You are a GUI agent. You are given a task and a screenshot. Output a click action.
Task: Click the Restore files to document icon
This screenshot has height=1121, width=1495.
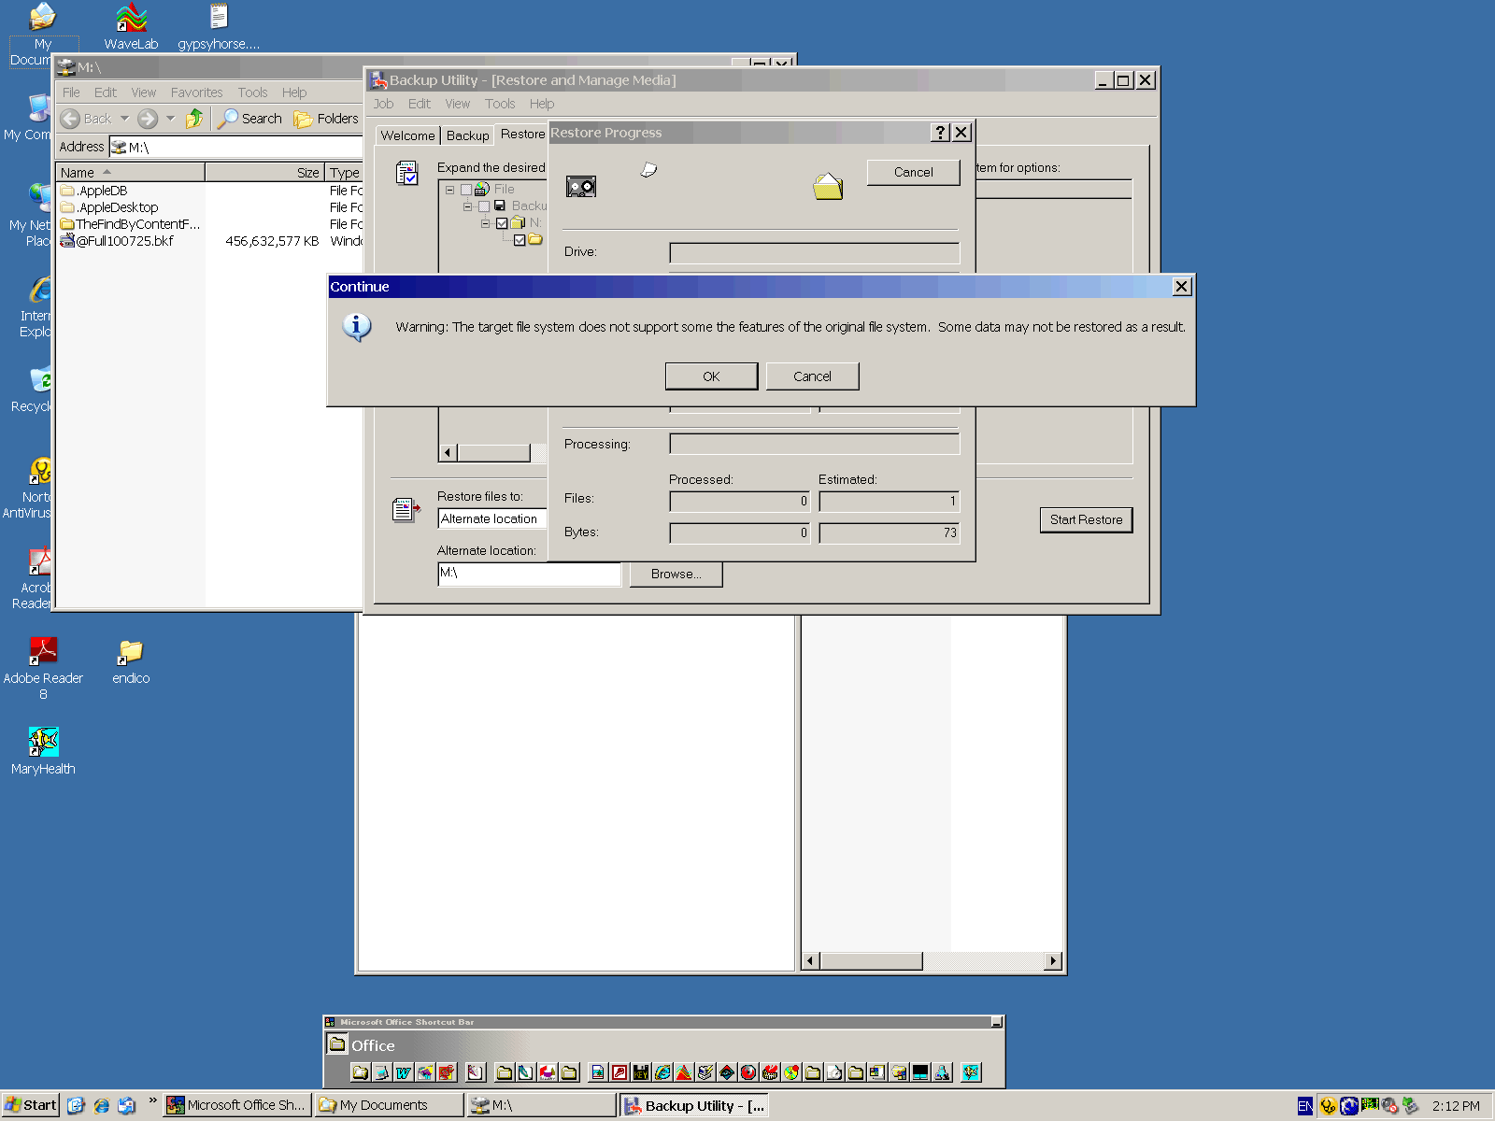(406, 509)
